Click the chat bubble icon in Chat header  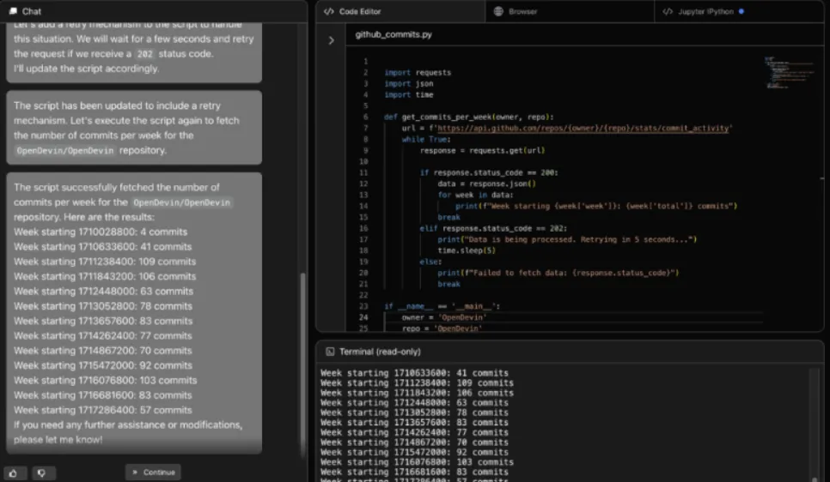(13, 11)
